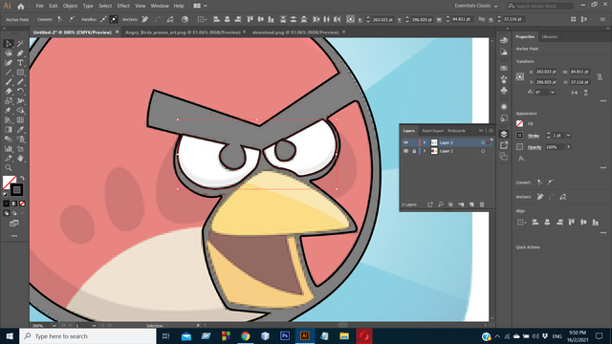Set the None color mode button
612x344 pixels.
coord(22,204)
